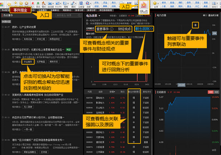The image size is (221, 155).
Task: Click the 全球 globe icon
Action: 155,3
